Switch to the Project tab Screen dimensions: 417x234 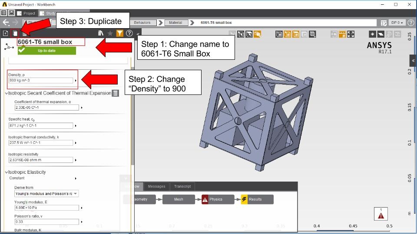pos(26,13)
